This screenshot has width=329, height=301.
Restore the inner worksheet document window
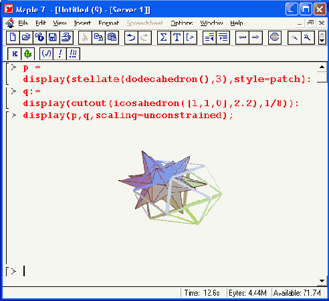310,23
